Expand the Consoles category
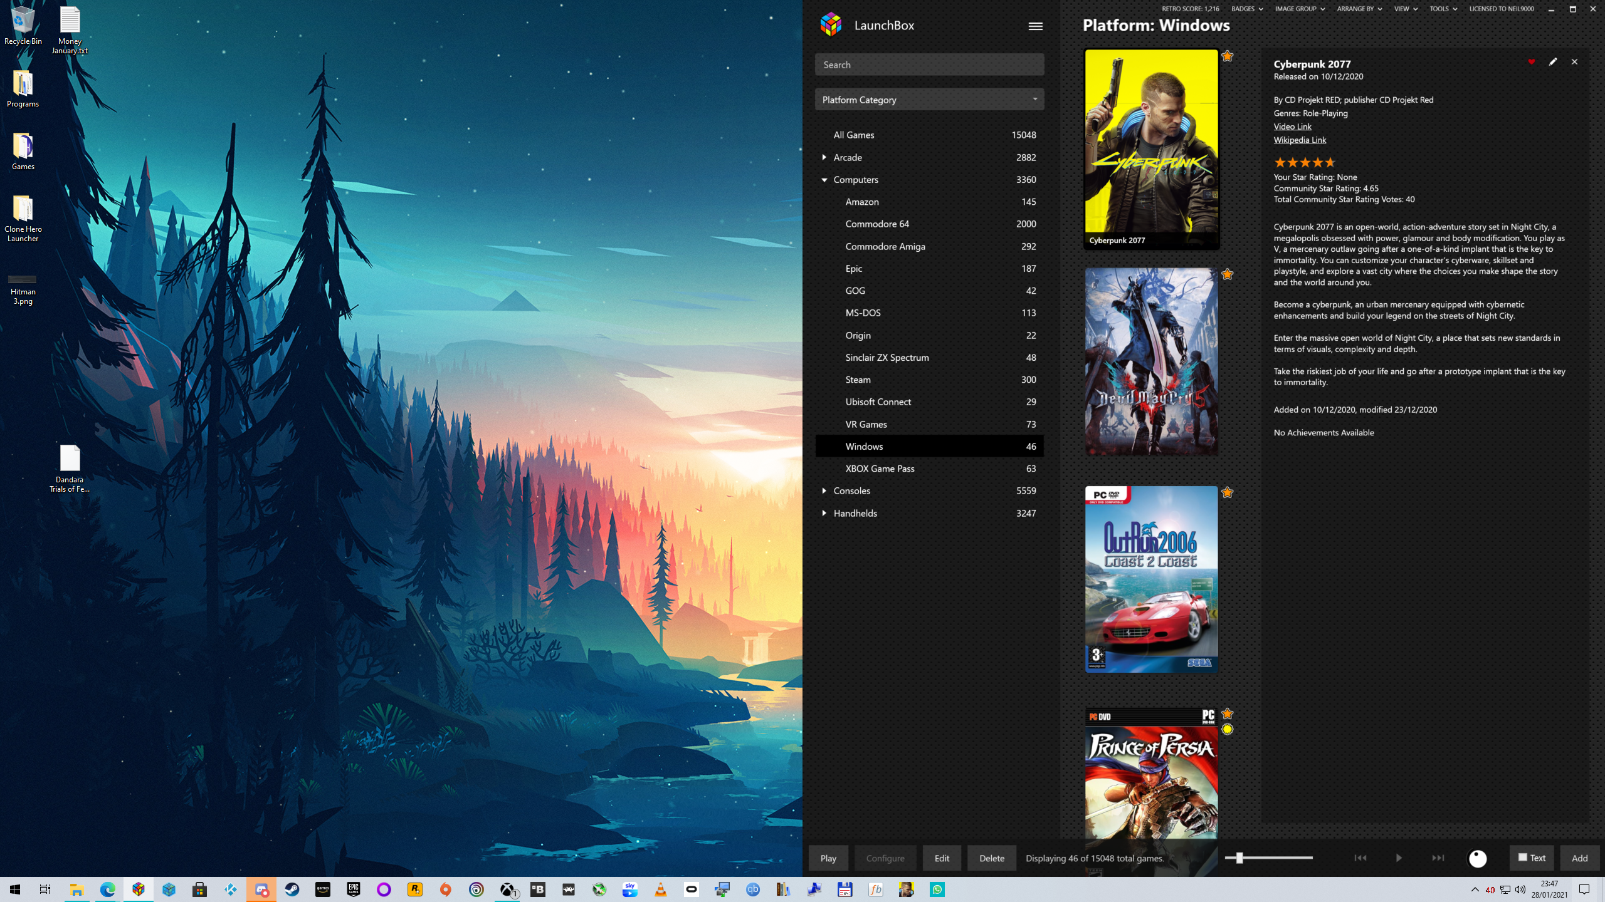 click(x=824, y=490)
